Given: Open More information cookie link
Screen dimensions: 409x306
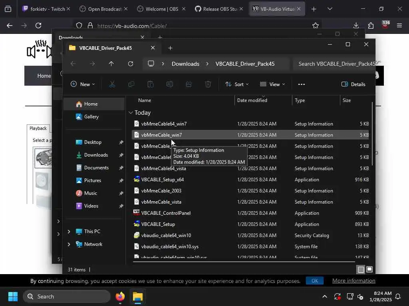Looking at the screenshot, I should tap(354, 280).
